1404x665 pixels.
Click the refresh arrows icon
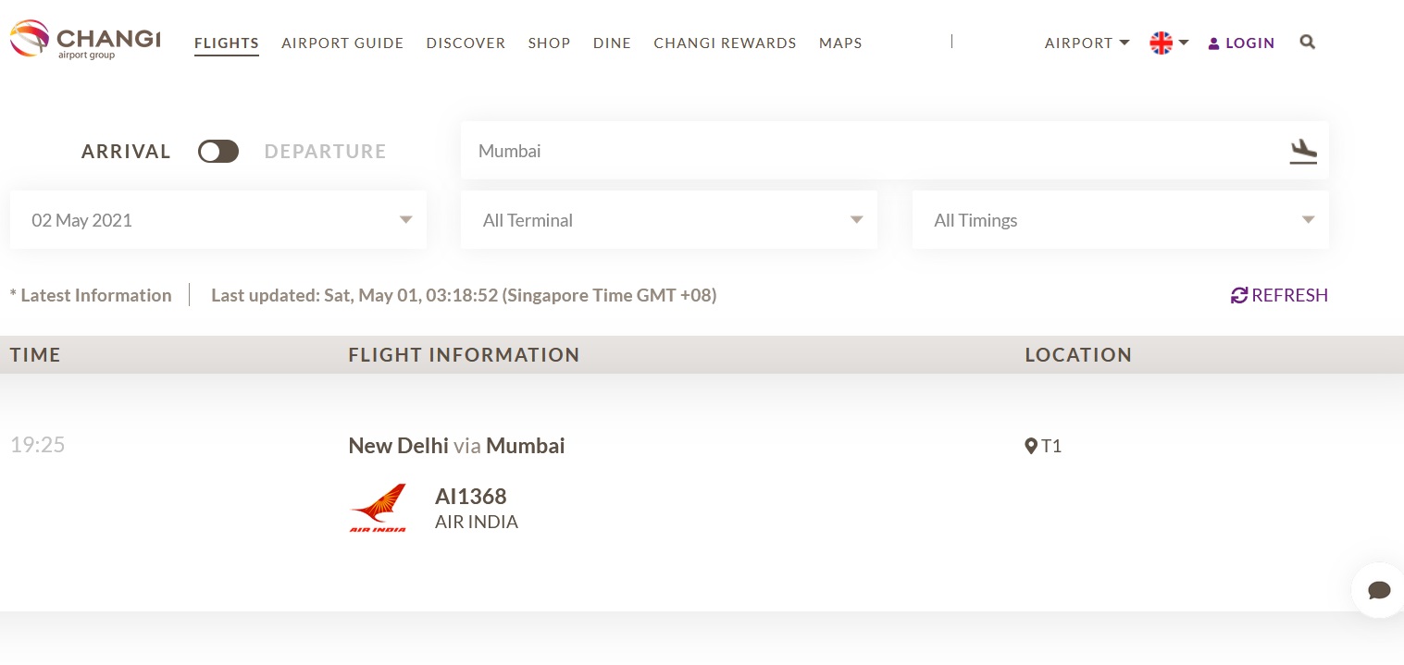coord(1239,295)
